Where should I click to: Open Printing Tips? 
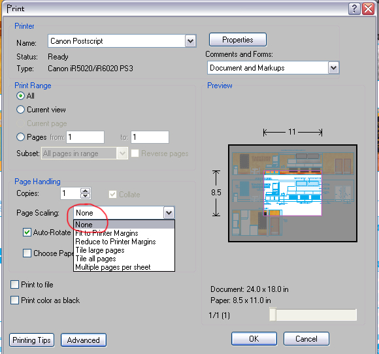point(31,340)
